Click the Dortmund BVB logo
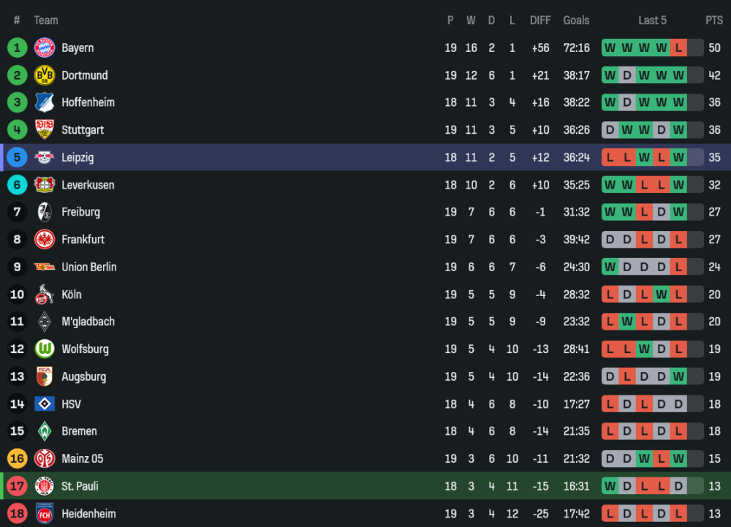 coord(45,75)
